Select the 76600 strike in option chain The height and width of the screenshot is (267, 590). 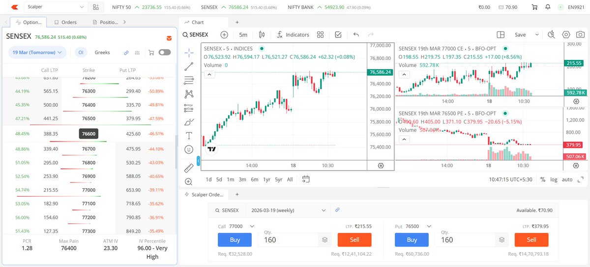tap(88, 134)
